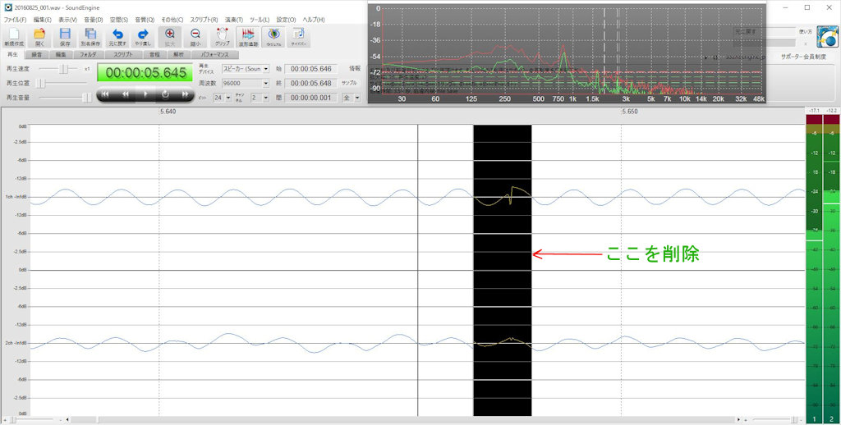
Task: Open a file with 開く folder icon
Action: pos(39,37)
